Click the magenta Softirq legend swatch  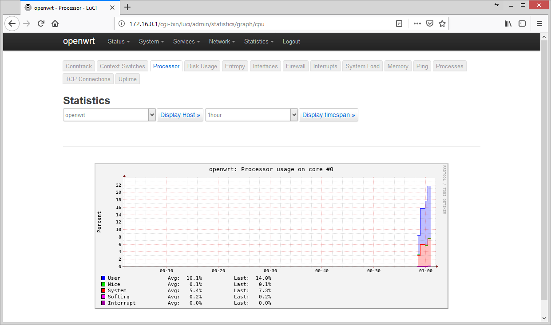pos(103,297)
